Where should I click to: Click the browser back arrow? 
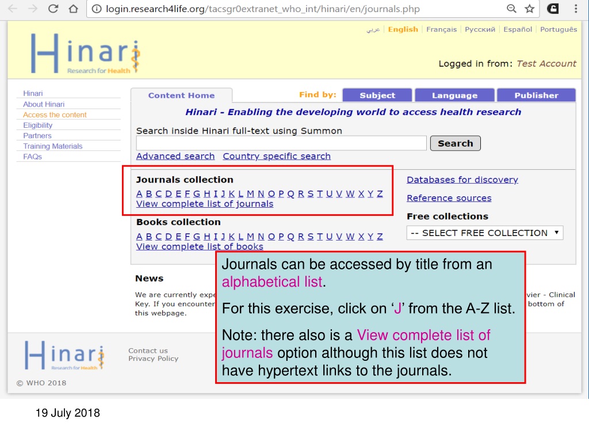[x=13, y=9]
